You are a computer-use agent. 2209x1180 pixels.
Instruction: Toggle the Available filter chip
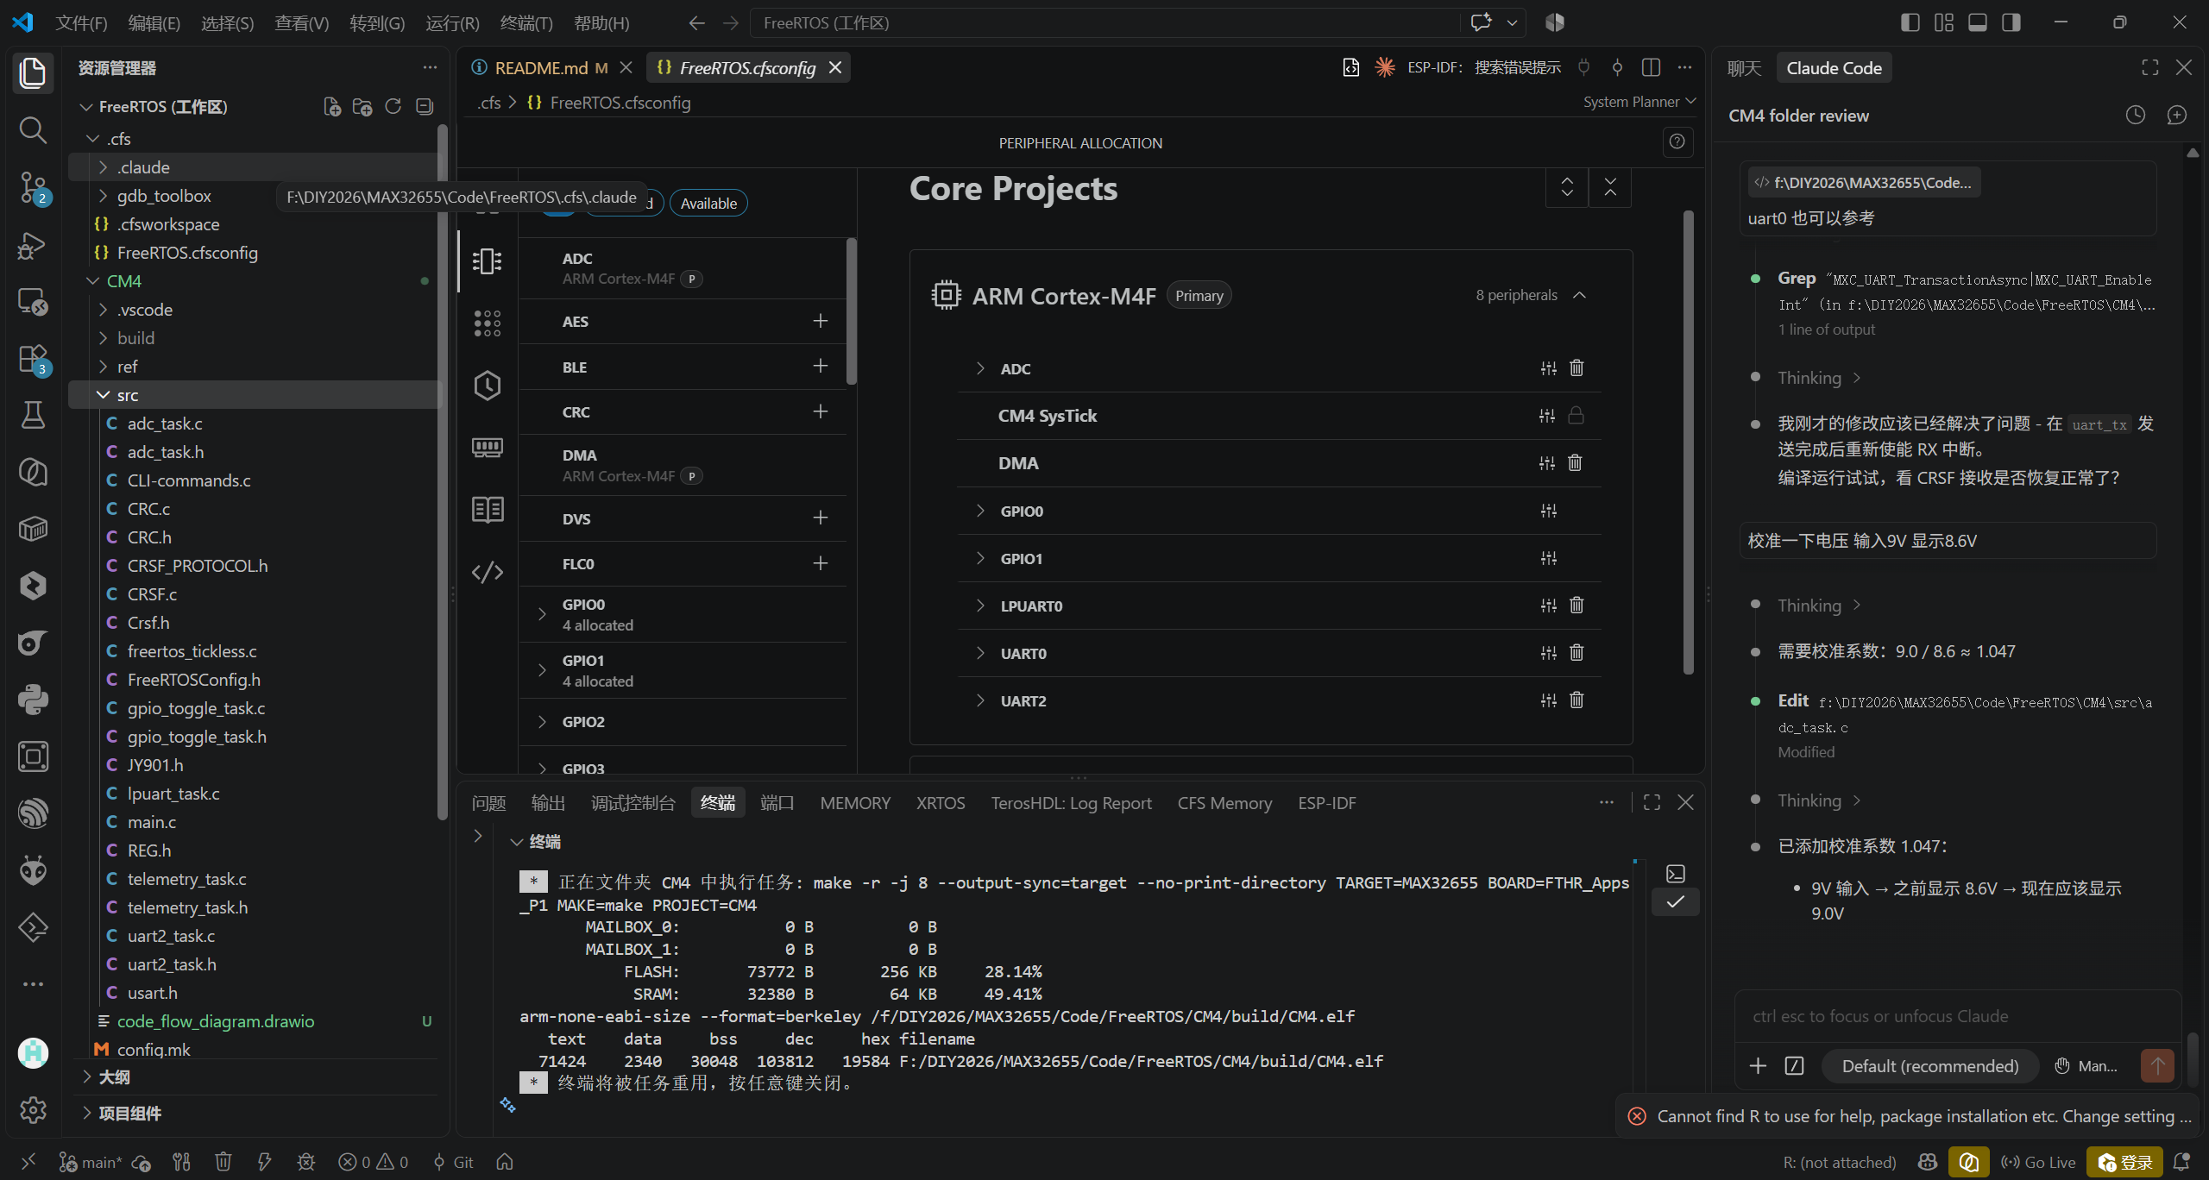pyautogui.click(x=708, y=204)
